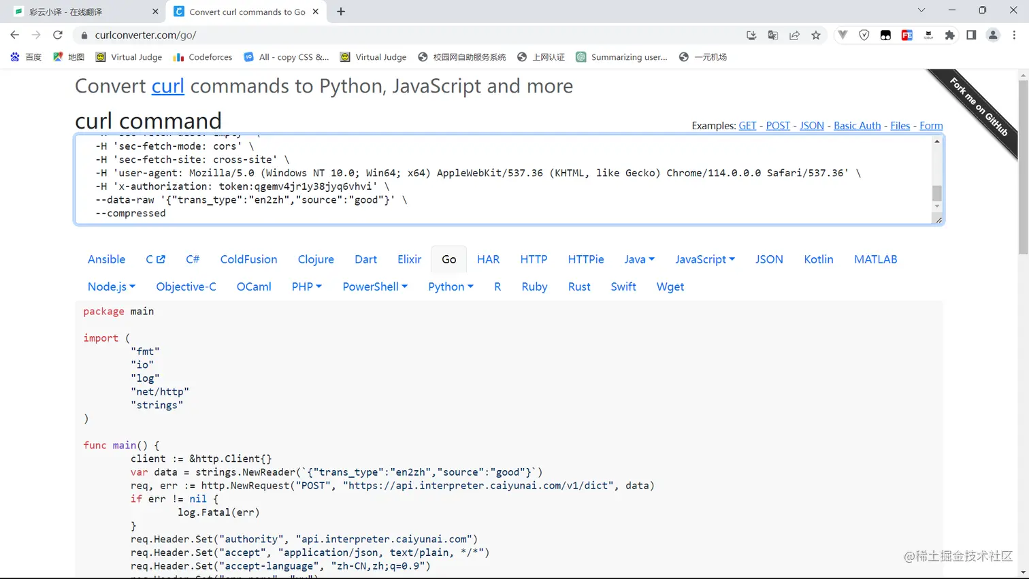1029x579 pixels.
Task: Close the Convert curl commands tab
Action: pyautogui.click(x=316, y=12)
